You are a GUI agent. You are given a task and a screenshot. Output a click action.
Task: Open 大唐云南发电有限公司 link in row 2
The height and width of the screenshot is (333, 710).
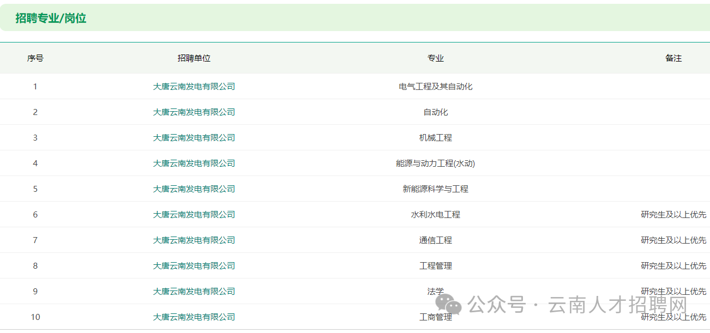(x=194, y=112)
